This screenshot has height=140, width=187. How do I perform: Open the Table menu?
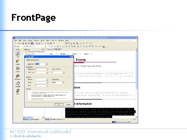48,40
